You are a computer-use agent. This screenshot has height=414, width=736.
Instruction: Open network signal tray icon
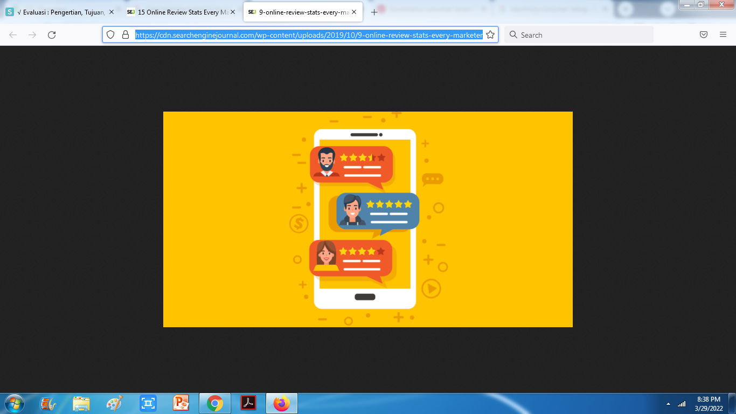pos(682,404)
